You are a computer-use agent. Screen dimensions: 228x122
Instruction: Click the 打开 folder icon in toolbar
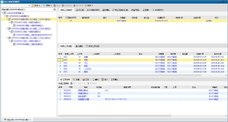tap(33, 5)
